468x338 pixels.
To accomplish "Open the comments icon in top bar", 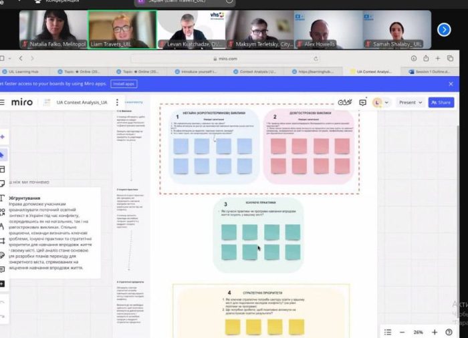I will coord(363,102).
